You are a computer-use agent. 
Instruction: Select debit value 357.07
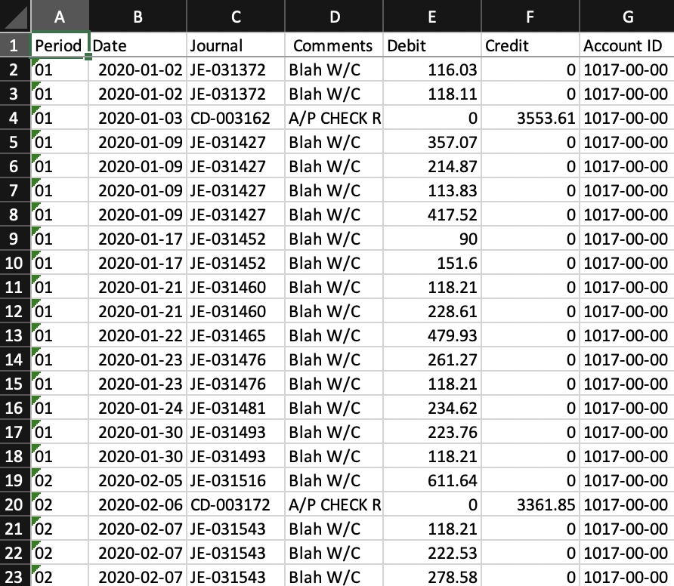(432, 142)
